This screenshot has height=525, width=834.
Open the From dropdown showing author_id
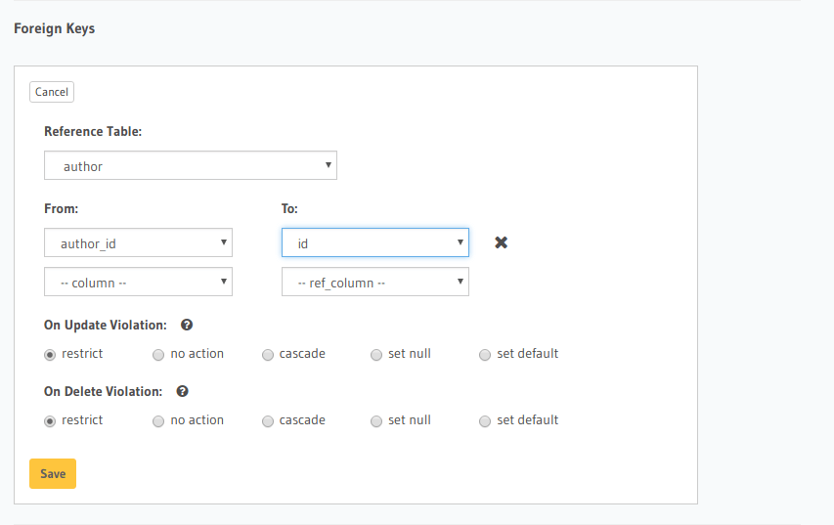click(x=138, y=242)
